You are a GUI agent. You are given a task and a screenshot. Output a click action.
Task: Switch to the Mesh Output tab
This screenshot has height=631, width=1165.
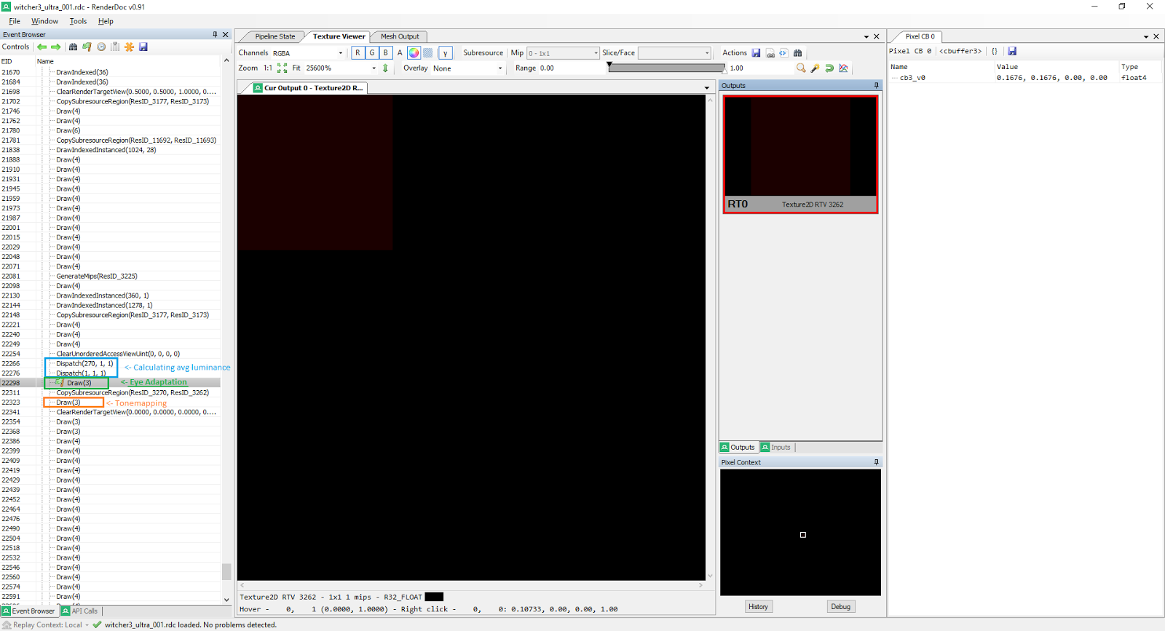400,36
